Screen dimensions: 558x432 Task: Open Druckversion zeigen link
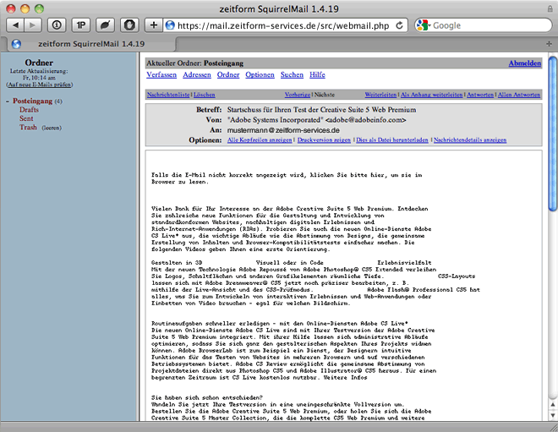point(324,140)
